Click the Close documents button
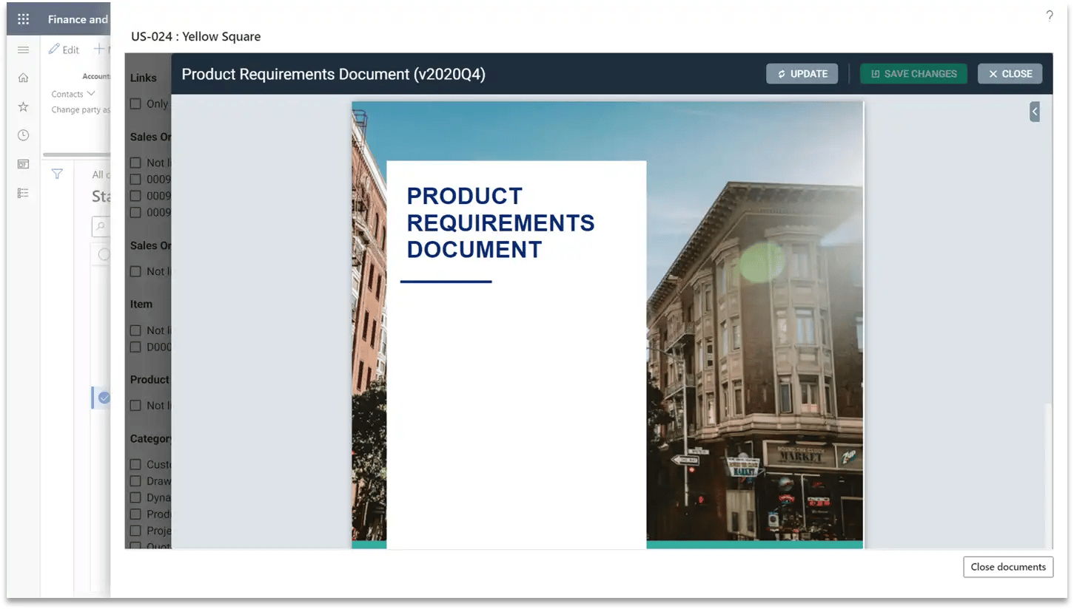 point(1007,567)
